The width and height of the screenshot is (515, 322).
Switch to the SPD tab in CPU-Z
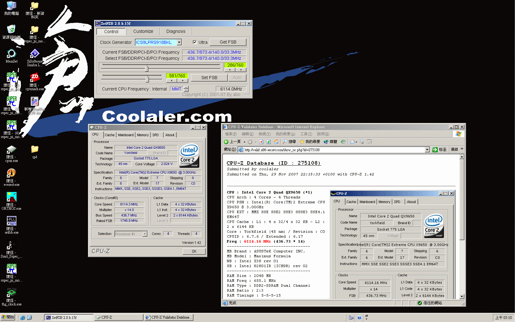point(156,135)
